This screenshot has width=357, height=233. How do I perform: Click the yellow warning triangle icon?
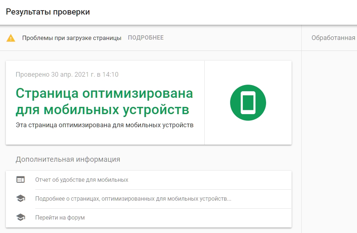11,38
